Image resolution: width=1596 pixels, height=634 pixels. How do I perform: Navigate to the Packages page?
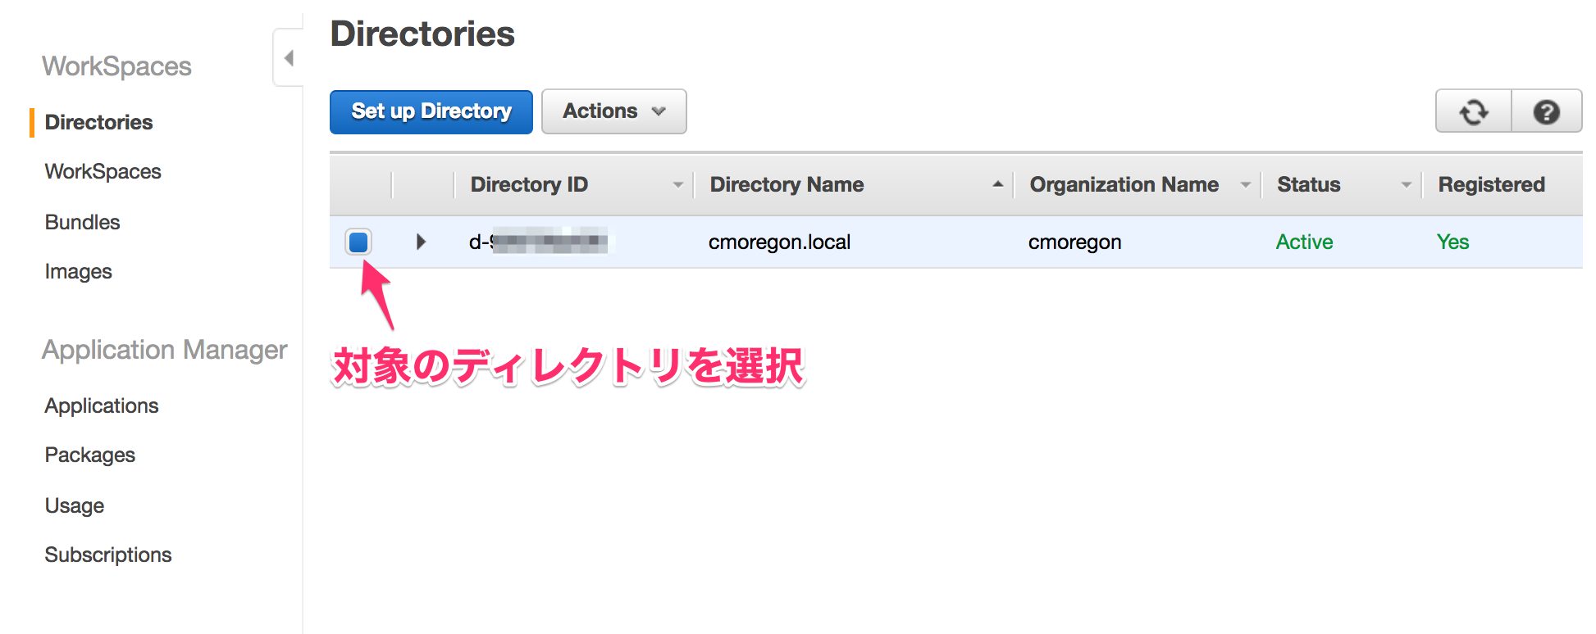point(90,455)
